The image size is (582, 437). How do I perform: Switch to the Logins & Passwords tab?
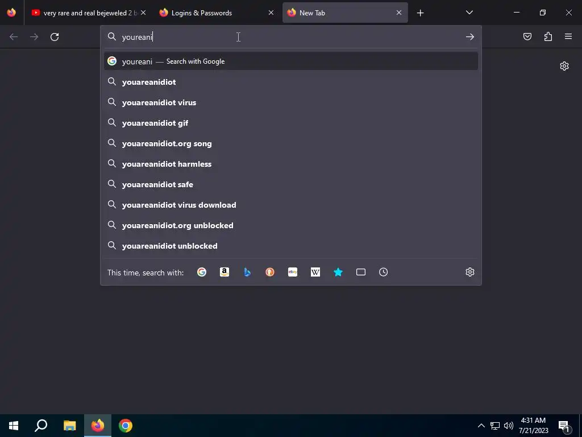coord(217,13)
